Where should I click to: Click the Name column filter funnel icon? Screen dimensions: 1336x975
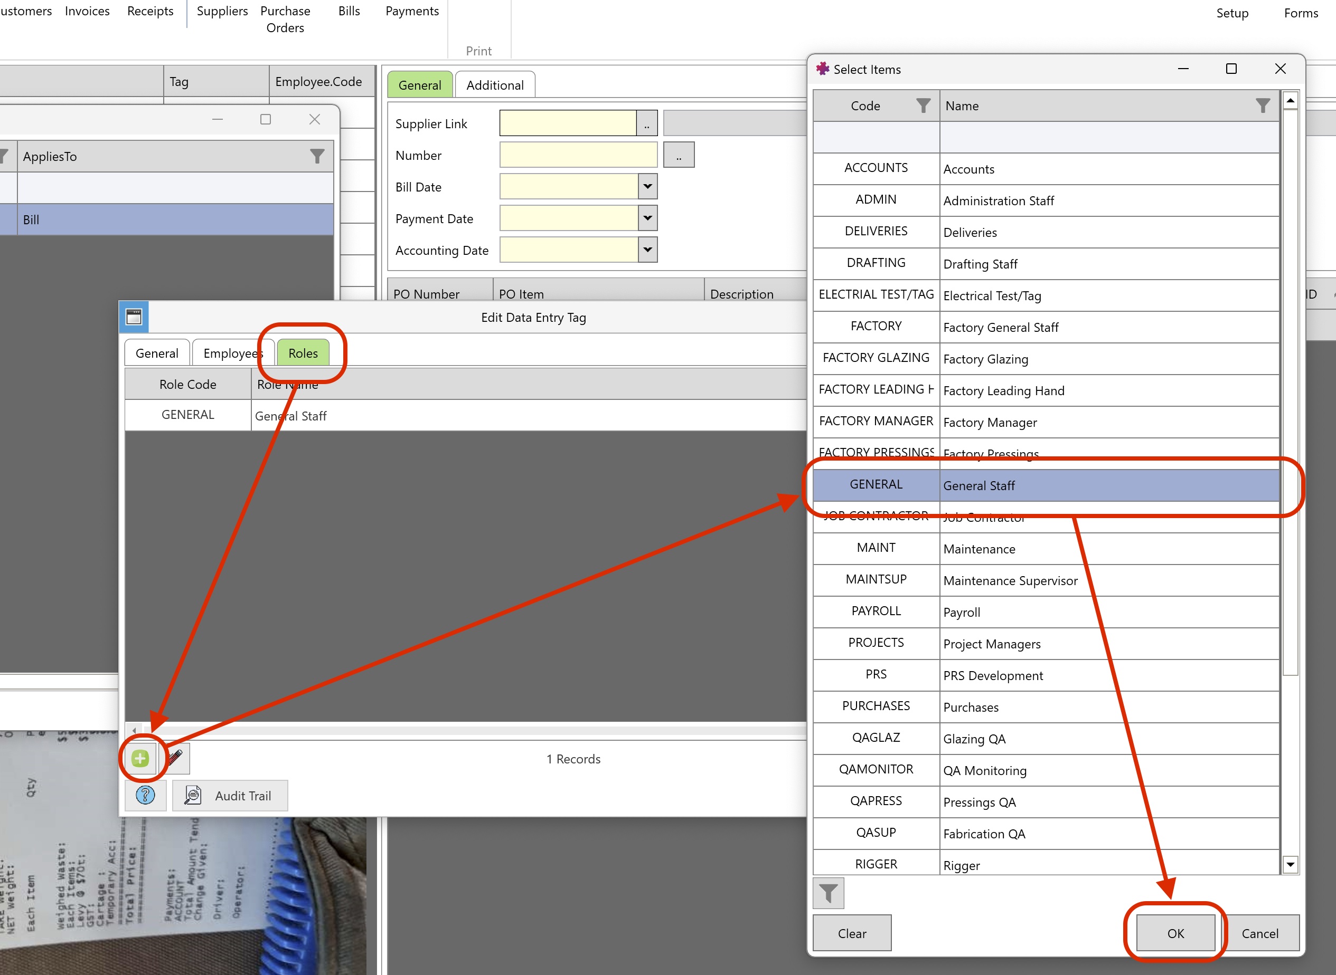[x=1263, y=106]
